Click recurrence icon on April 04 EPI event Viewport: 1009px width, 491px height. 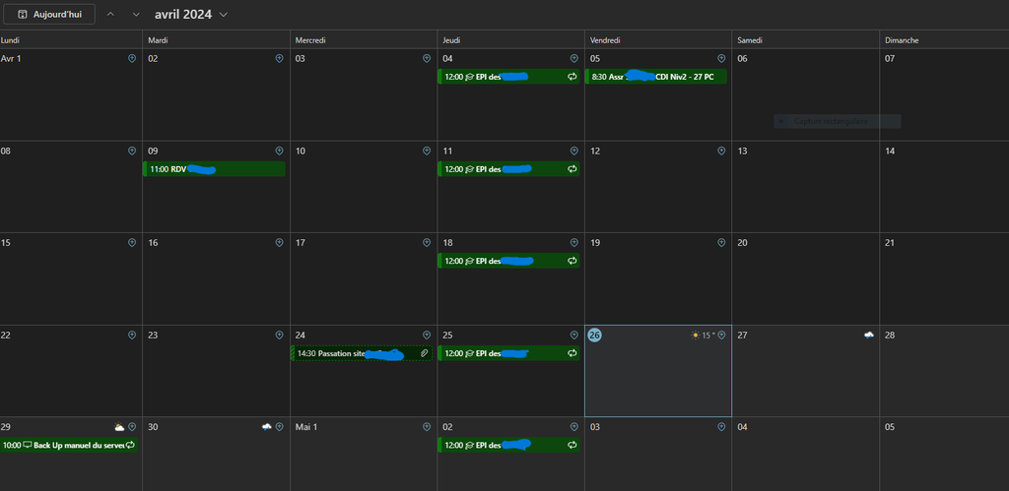coord(572,77)
